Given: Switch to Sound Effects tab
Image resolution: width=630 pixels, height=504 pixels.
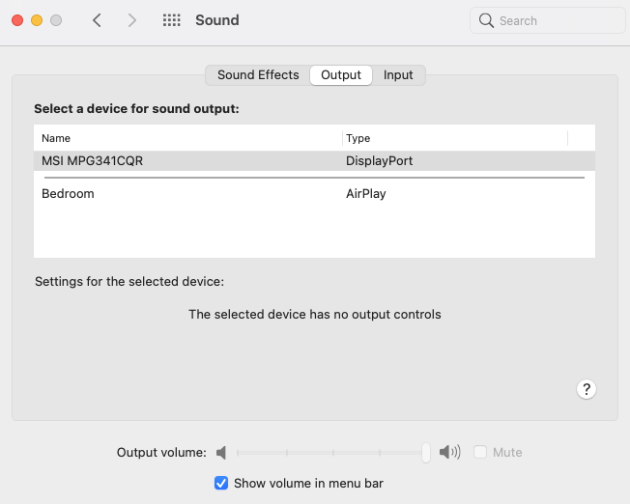Looking at the screenshot, I should tap(258, 75).
